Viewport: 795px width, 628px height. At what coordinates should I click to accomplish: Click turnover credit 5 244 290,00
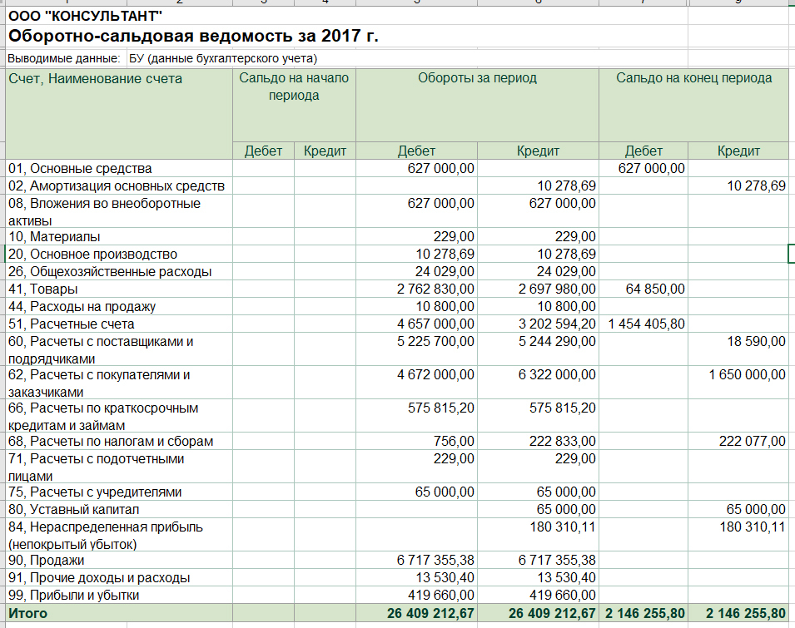(x=557, y=341)
